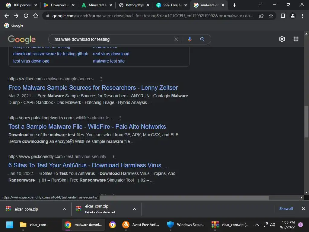Open the taskbar clock showing 1:05 PM
Screen dimensions: 309x232
tap(287, 225)
